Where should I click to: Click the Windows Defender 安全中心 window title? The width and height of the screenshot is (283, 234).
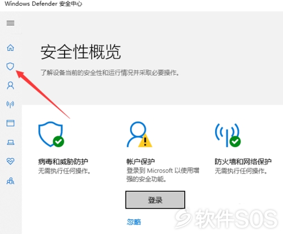(x=44, y=3)
